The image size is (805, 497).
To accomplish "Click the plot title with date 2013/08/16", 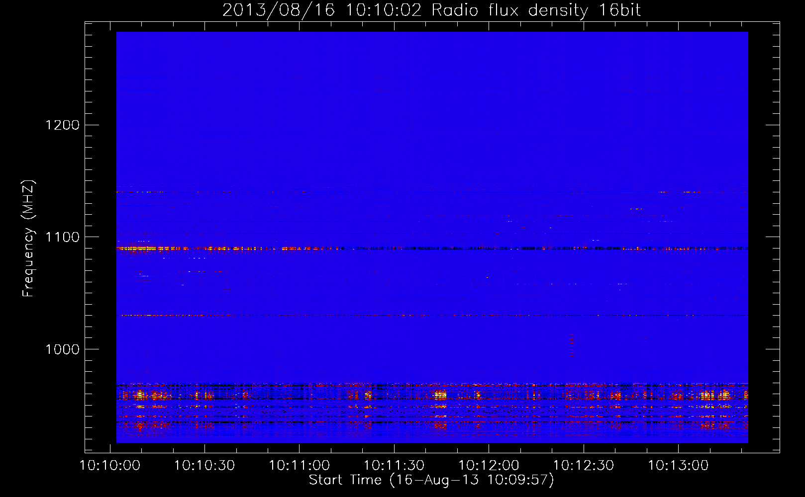I will click(x=431, y=10).
